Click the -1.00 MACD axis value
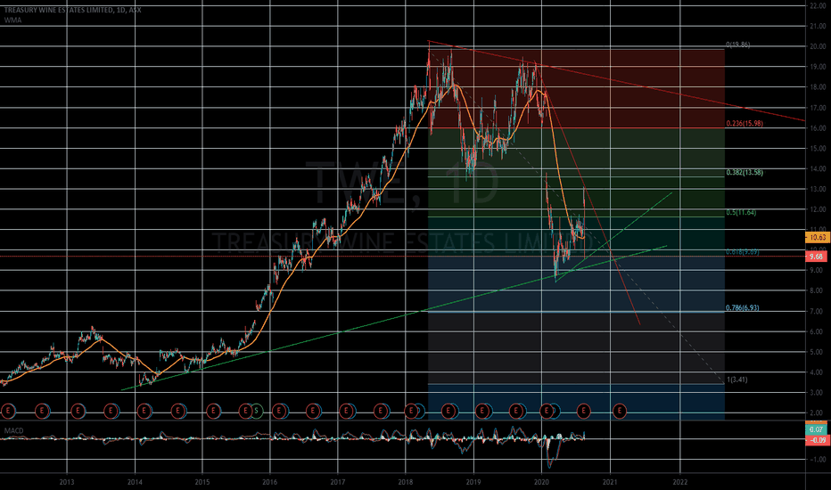The width and height of the screenshot is (831, 490). tap(818, 460)
